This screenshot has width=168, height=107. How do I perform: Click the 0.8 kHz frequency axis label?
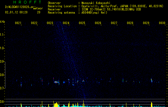2,75
